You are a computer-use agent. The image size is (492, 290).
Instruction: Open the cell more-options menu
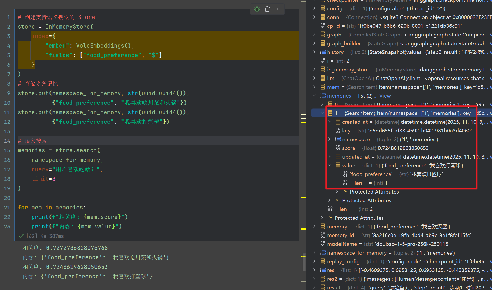(x=278, y=9)
